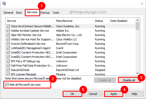Viewport: 146px width, 99px height.
Task: Select the Cisco Systems, Inc. manufacturer cell
Action: [68, 26]
